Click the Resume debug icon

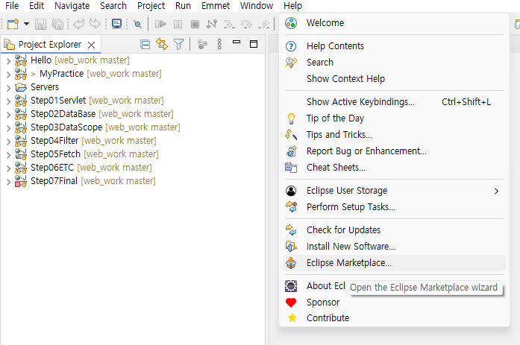[x=160, y=24]
